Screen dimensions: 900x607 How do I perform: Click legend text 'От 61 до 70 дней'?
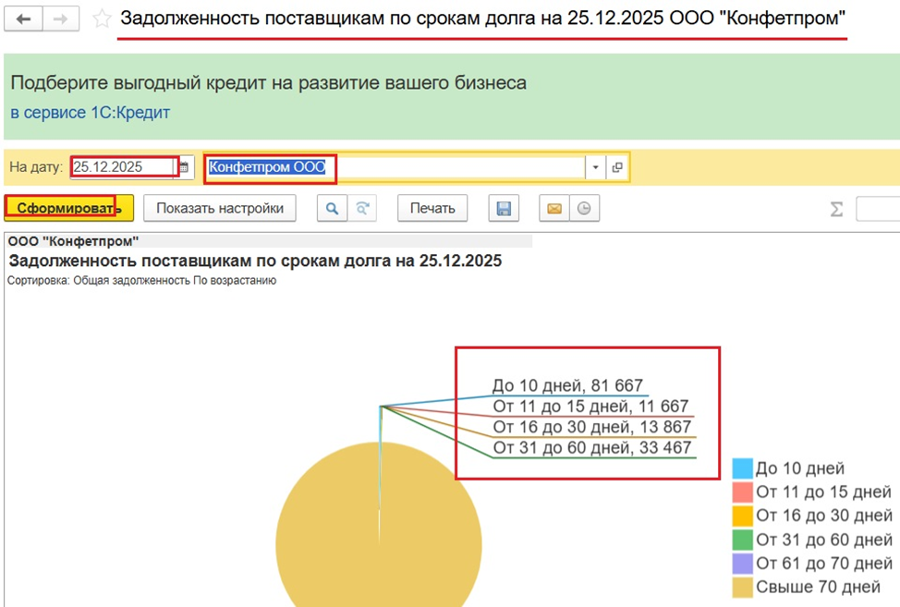pos(824,564)
